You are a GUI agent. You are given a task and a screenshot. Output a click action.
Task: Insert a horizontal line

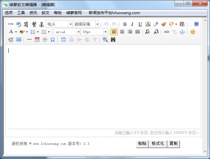click(x=29, y=40)
